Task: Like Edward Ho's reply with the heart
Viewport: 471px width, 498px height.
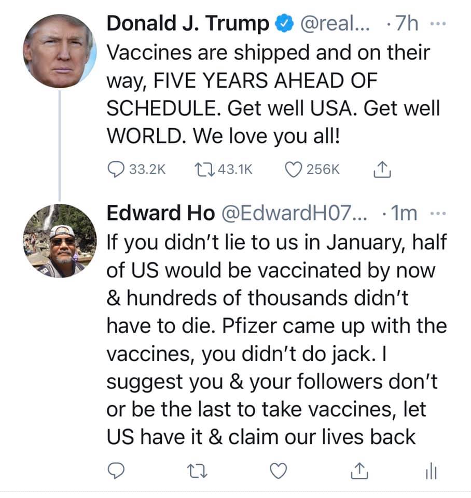Action: tap(280, 469)
